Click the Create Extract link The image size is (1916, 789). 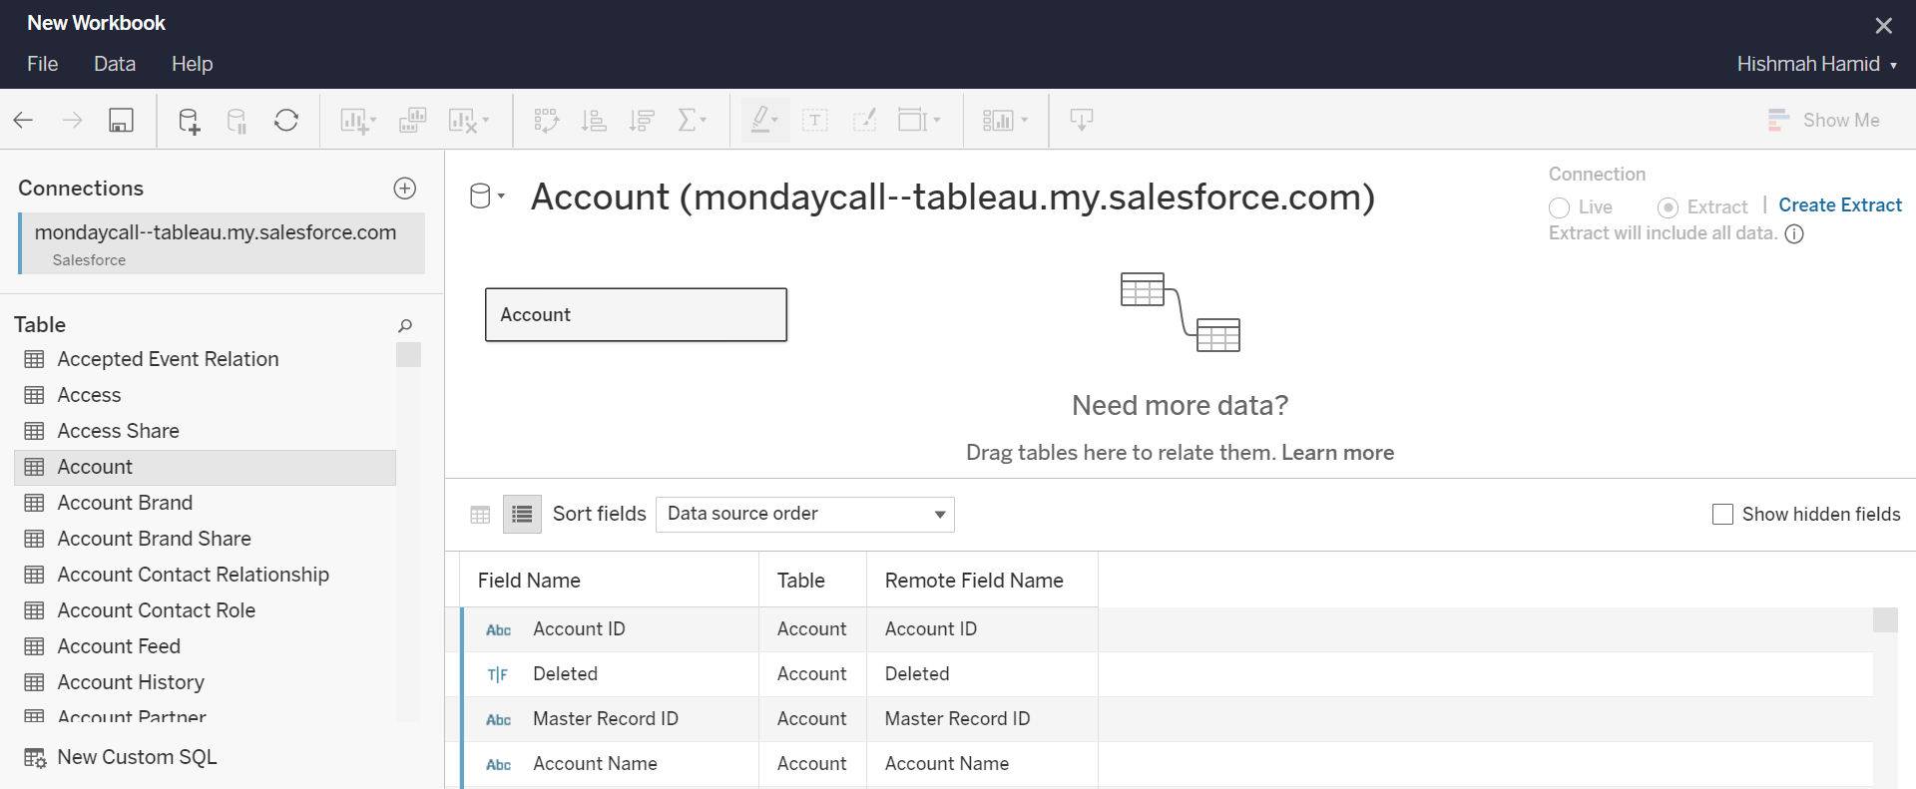tap(1839, 205)
